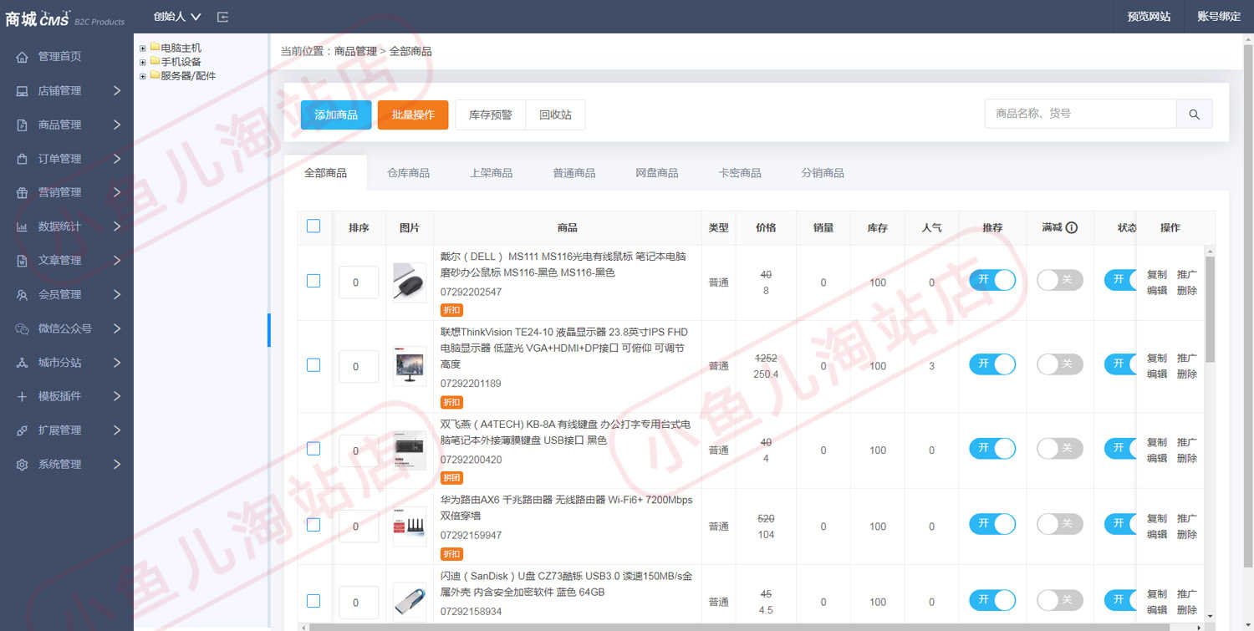
Task: Check the box for the ThinkVision TE24-10 row
Action: 313,364
